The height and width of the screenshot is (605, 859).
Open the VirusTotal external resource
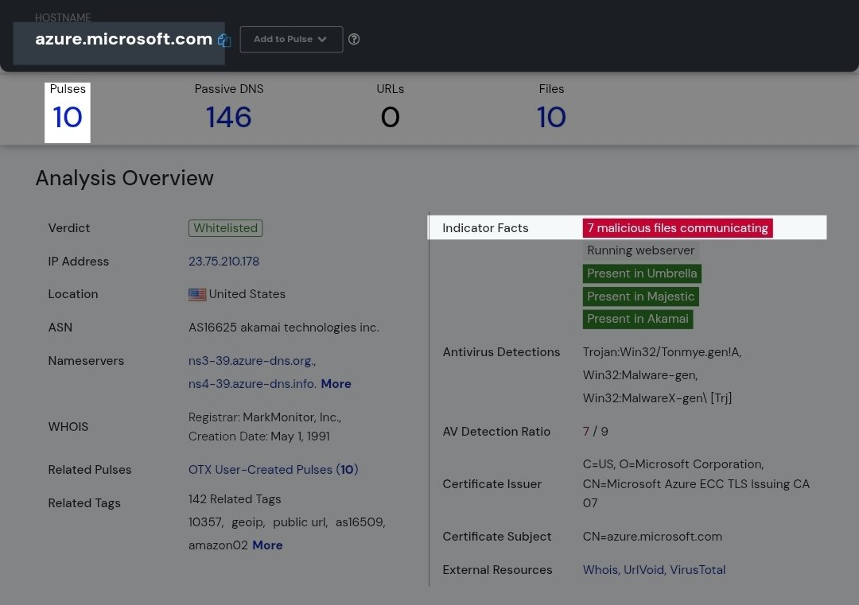point(698,570)
